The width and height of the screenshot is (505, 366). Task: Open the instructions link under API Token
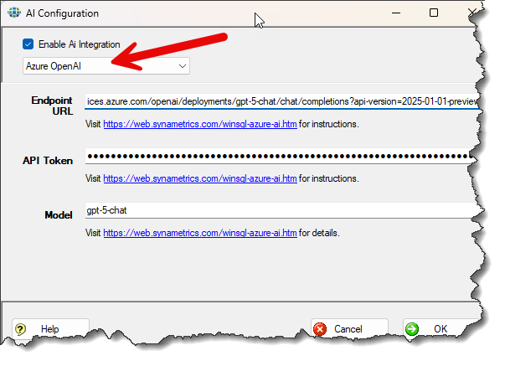200,178
